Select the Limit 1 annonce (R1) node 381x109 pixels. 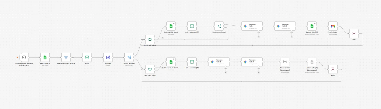192,26
